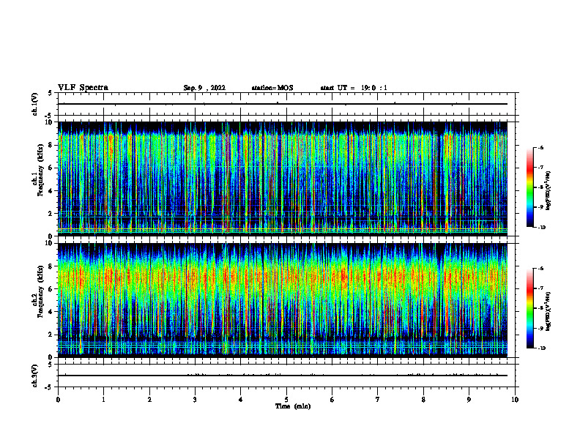Viewport: 580px width, 448px height.
Task: Click the "start UT = 19: 0 : 1" text
Action: click(x=354, y=88)
